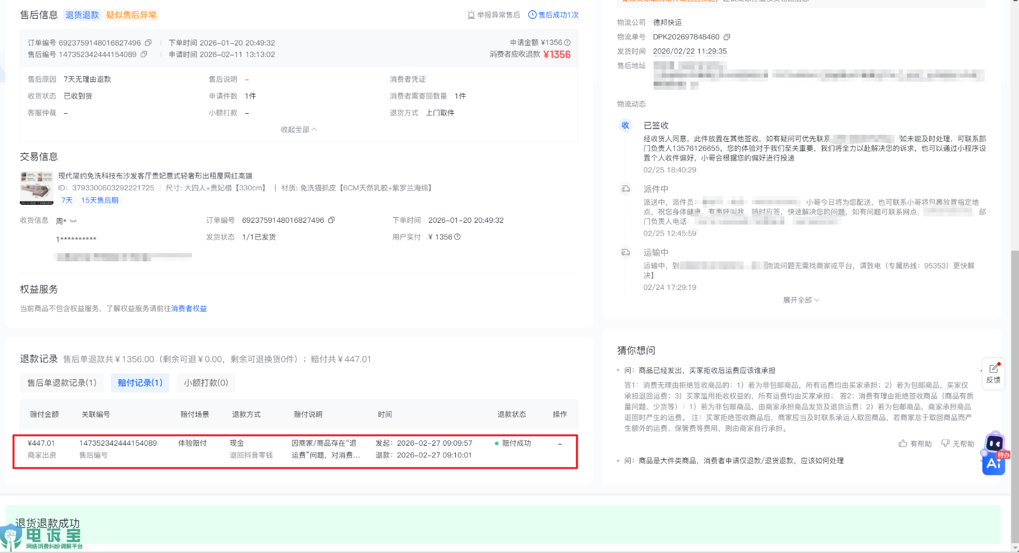
Task: Expand logistics history with 展开全部
Action: 801,300
